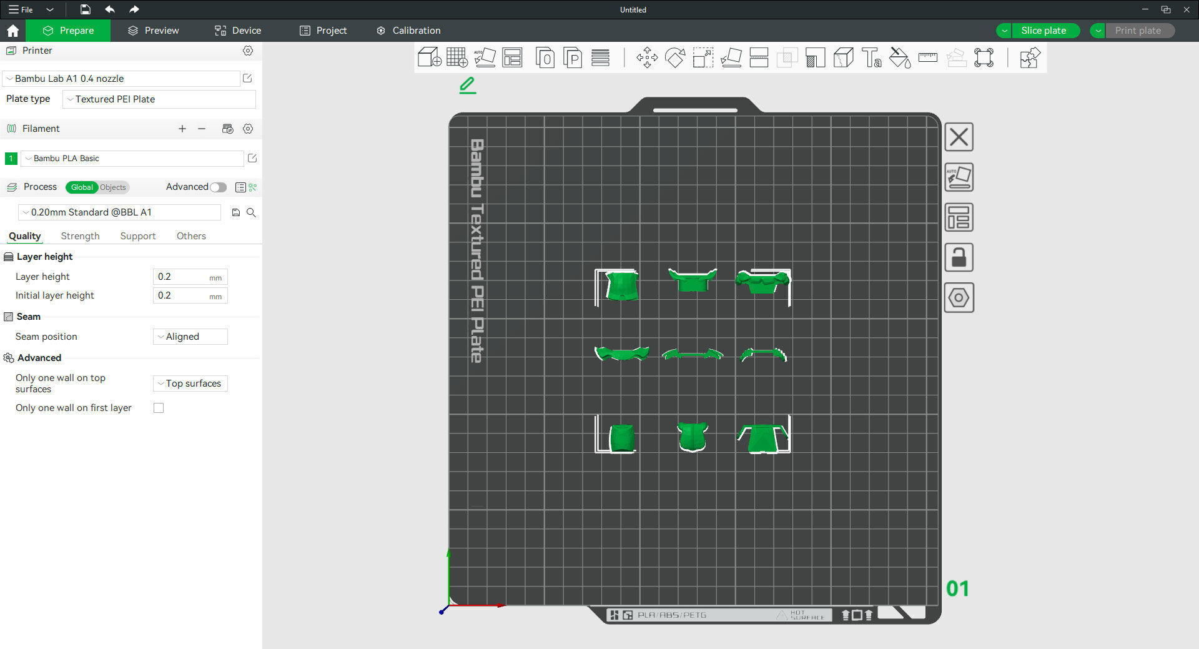This screenshot has width=1199, height=649.
Task: Auto orient objects on this plate
Action: 959,177
